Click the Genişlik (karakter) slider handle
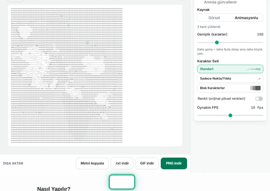 pyautogui.click(x=217, y=43)
